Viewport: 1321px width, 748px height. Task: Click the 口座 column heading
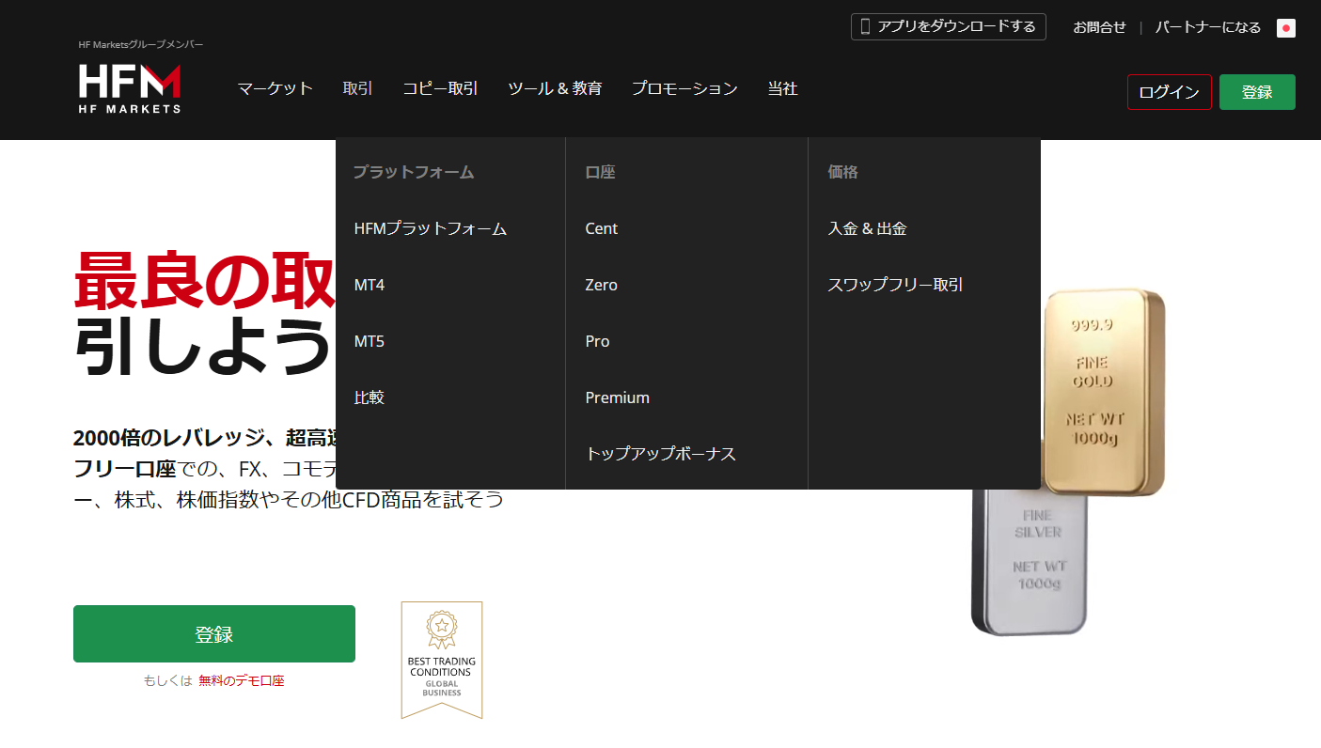click(x=600, y=172)
